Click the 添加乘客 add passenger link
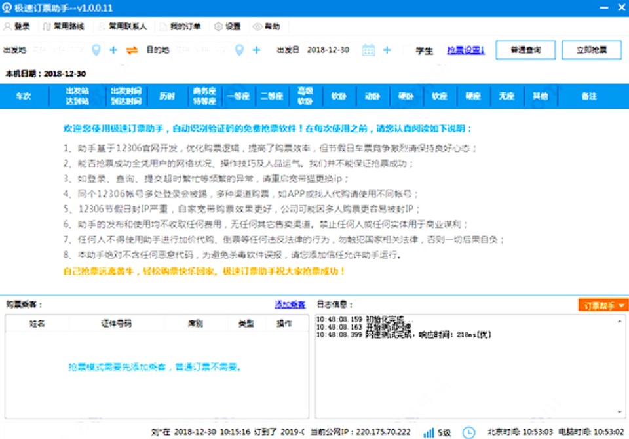 [x=290, y=305]
